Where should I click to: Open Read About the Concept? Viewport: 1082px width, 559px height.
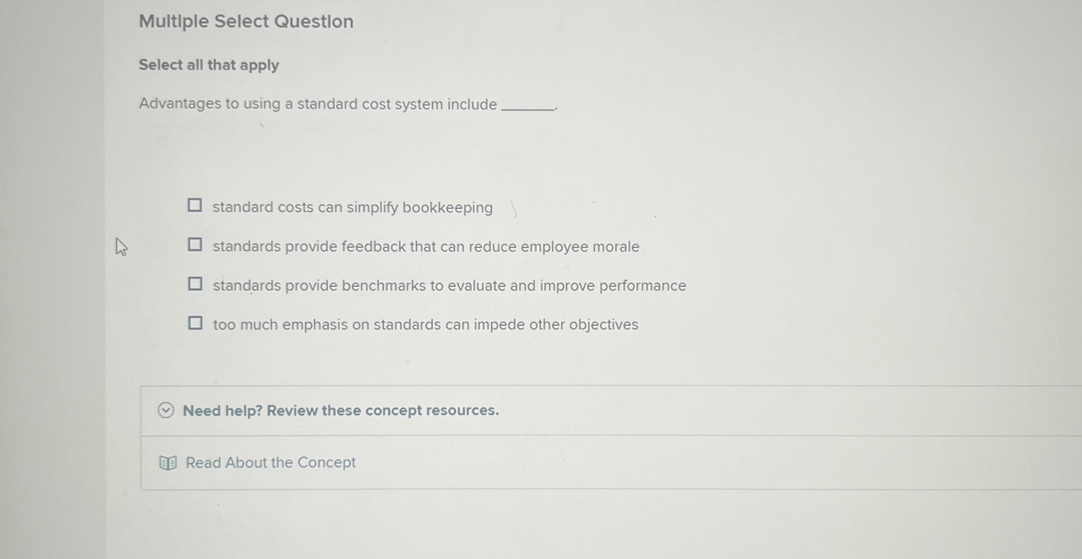270,462
